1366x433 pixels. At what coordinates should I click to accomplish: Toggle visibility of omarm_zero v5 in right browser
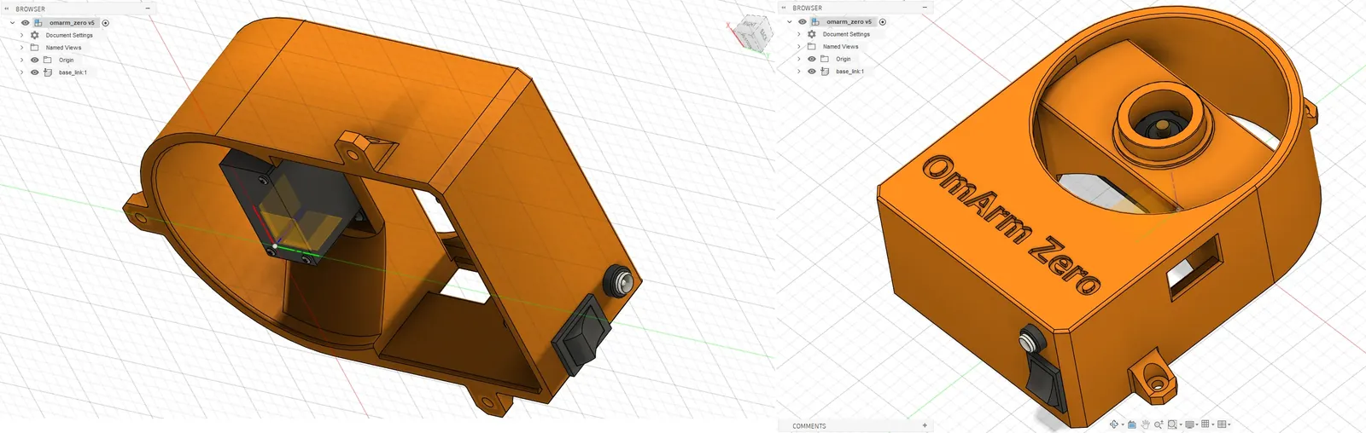click(x=802, y=22)
